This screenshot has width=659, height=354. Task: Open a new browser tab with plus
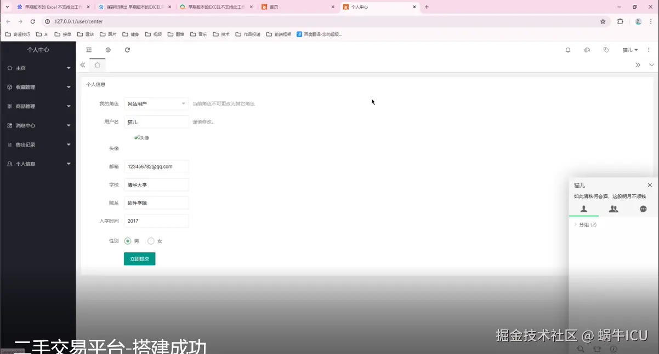pyautogui.click(x=427, y=7)
